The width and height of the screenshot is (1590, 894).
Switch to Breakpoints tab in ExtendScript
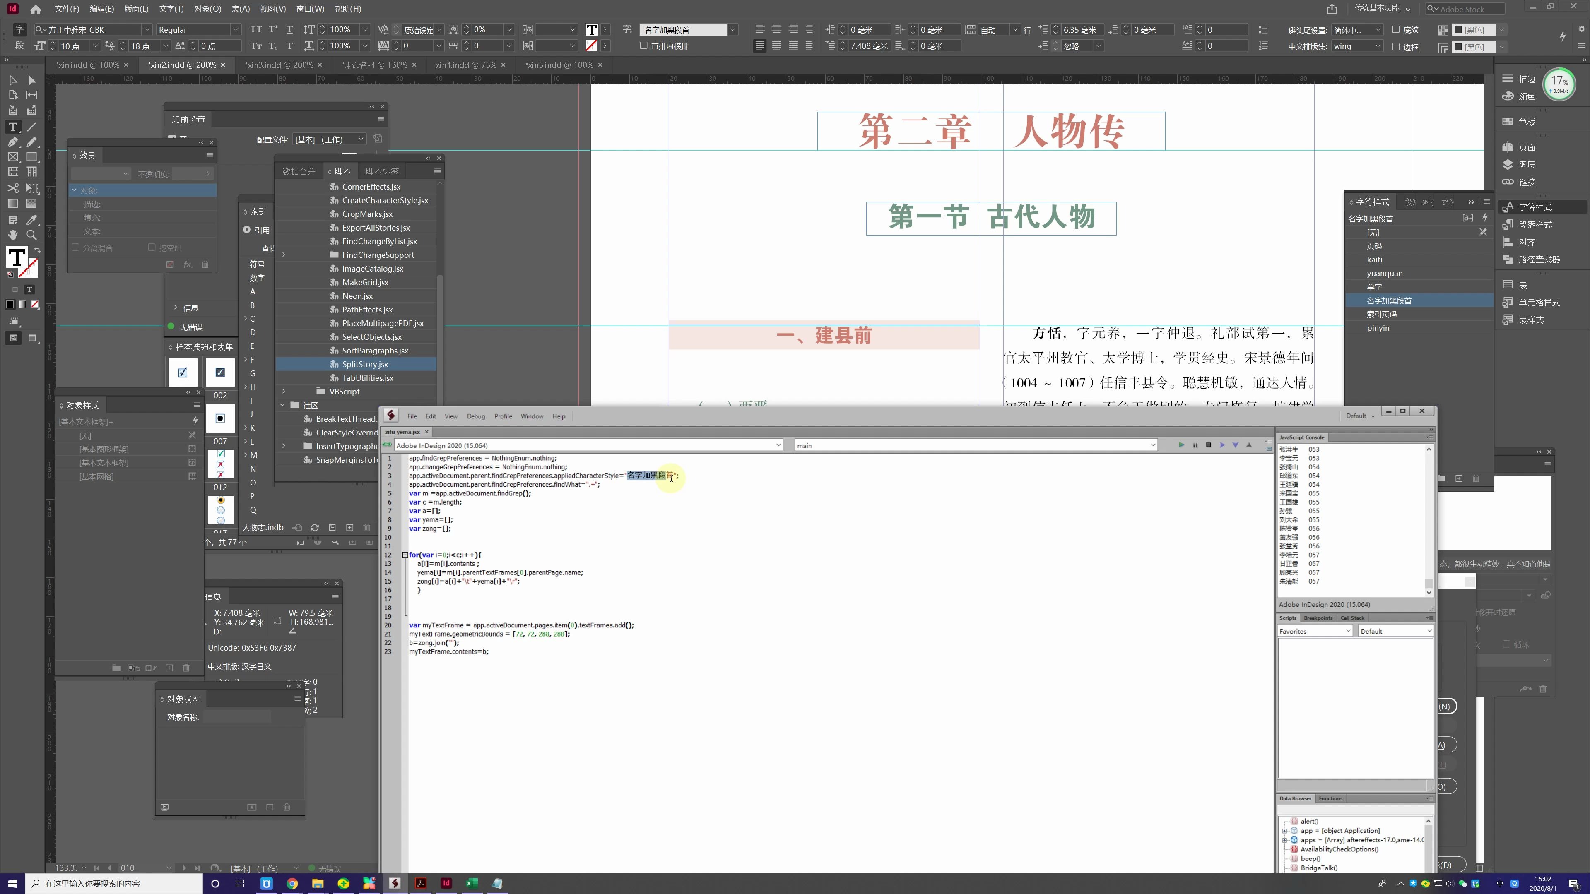tap(1318, 618)
